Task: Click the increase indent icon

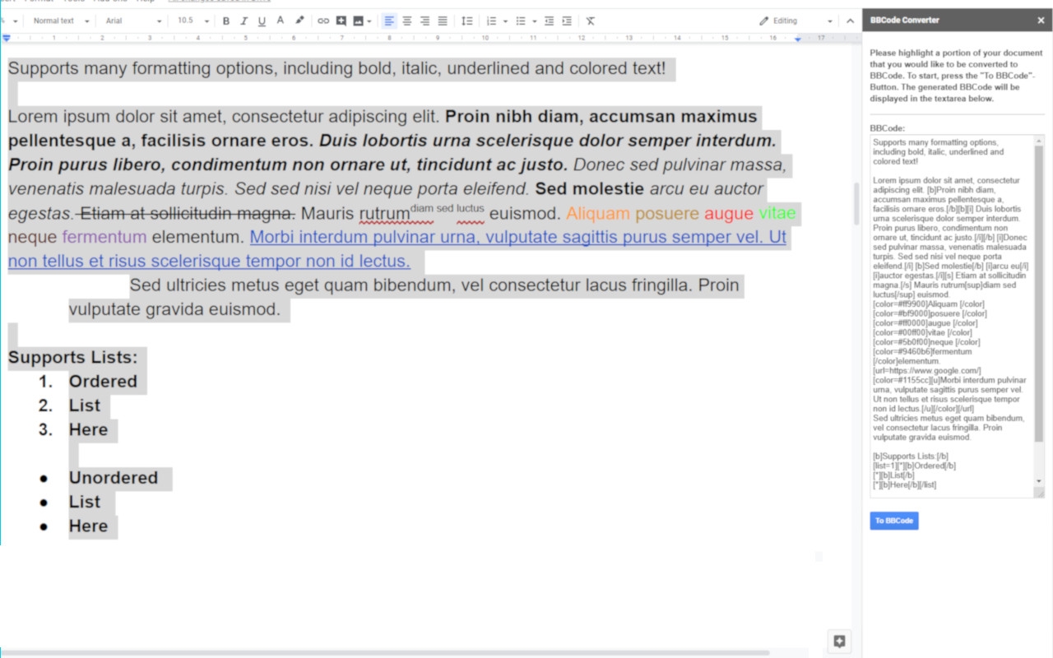Action: coord(567,21)
